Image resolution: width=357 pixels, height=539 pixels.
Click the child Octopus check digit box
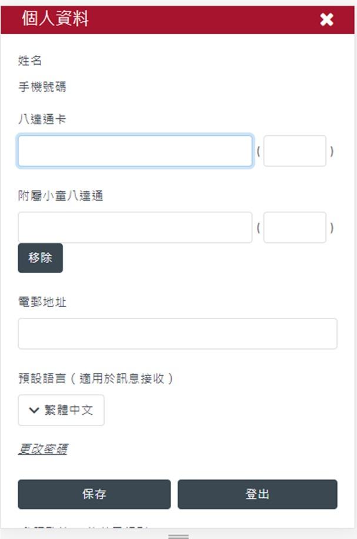point(295,228)
